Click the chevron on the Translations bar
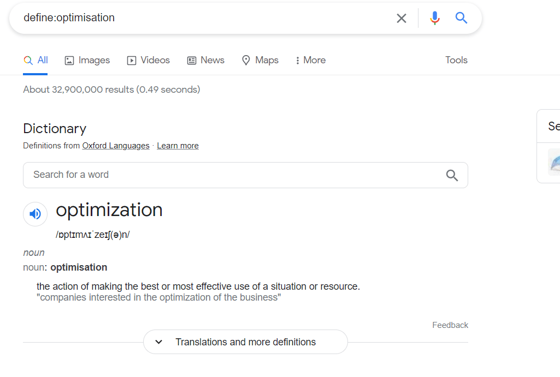This screenshot has width=560, height=377. click(158, 342)
